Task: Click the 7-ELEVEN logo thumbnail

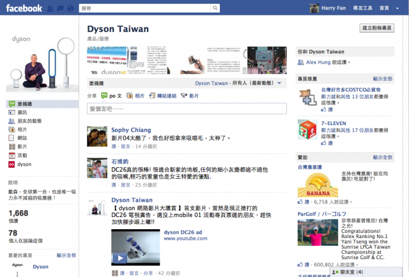Action: coord(308,130)
